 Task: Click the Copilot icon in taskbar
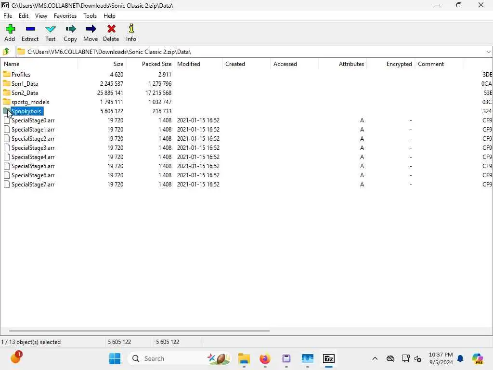pyautogui.click(x=477, y=358)
